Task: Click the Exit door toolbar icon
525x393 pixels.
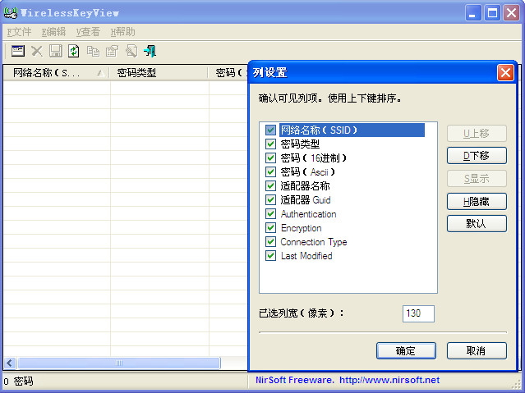Action: [150, 51]
